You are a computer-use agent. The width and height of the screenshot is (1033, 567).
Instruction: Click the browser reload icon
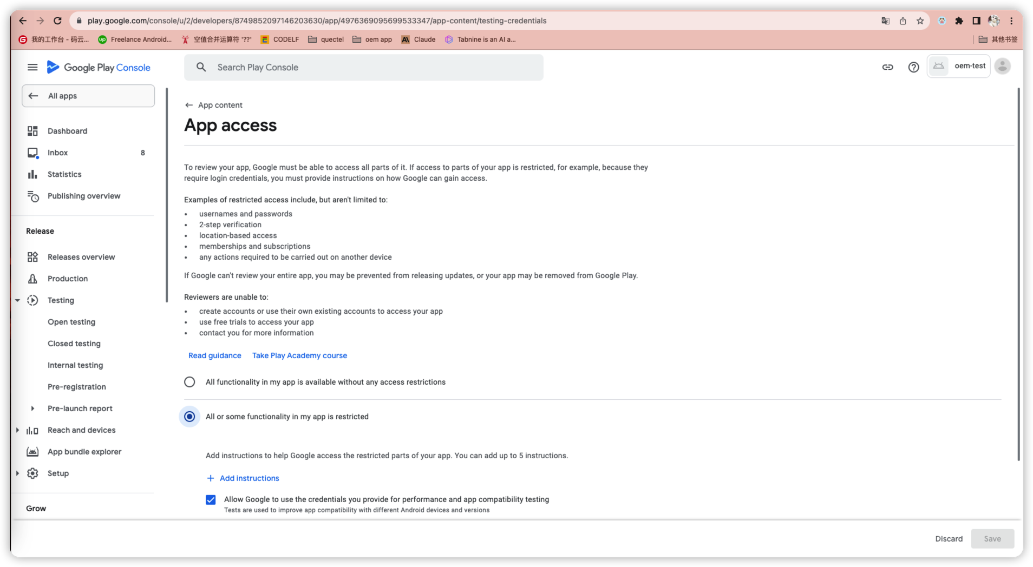tap(57, 21)
